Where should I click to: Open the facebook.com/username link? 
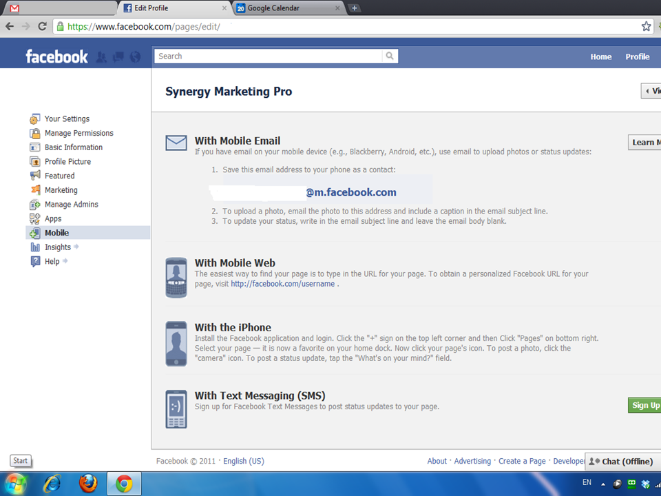282,284
